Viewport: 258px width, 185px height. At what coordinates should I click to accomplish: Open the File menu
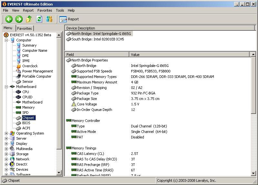(5, 10)
